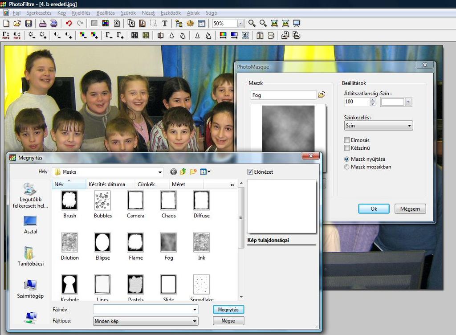Zoom in with magnifier plus icon

point(252,23)
